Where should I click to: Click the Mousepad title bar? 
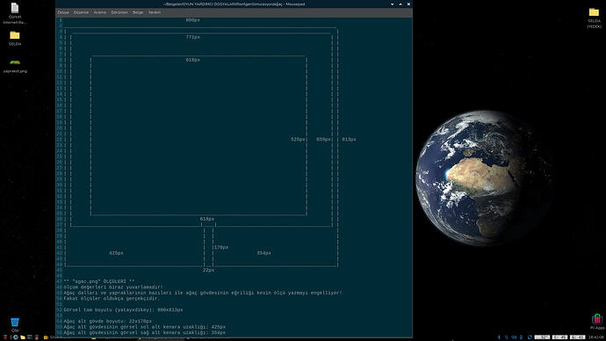[234, 4]
